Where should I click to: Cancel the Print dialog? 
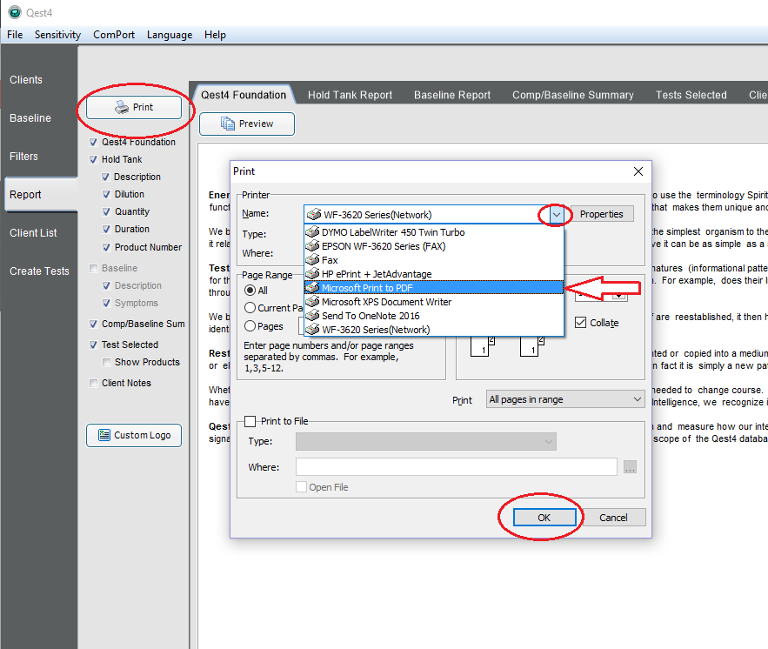point(613,518)
